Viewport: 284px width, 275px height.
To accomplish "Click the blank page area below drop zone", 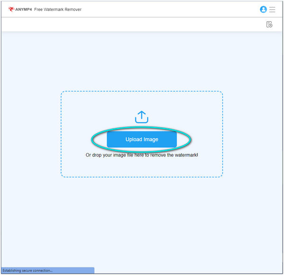I will tap(142, 218).
